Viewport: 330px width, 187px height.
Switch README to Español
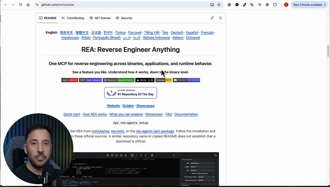pyautogui.click(x=192, y=32)
